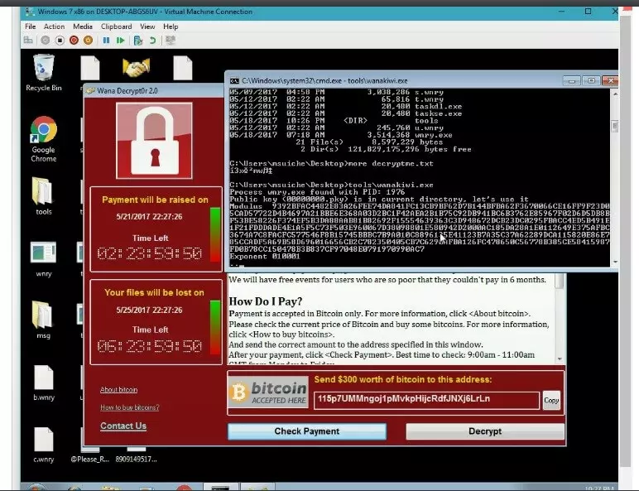Click inside the bitcoin address field

[x=425, y=399]
